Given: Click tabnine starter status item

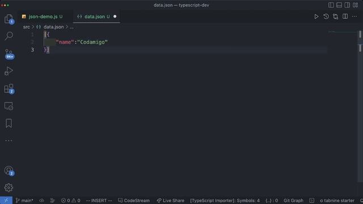Looking at the screenshot, I should click(337, 201).
